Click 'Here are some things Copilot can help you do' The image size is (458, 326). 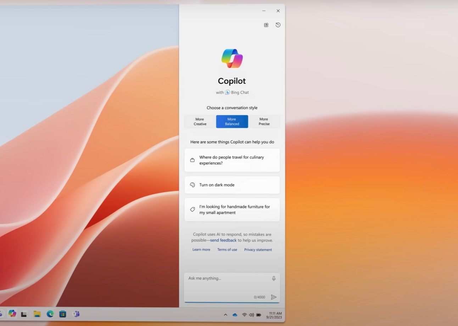(x=232, y=142)
